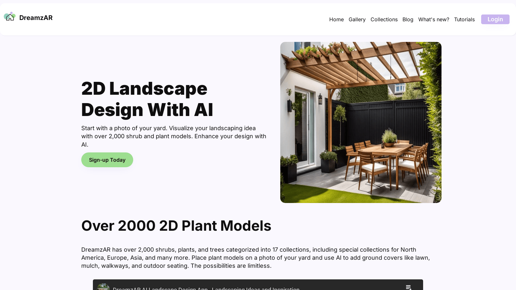View the Tutorials page
The width and height of the screenshot is (516, 290).
tap(464, 19)
